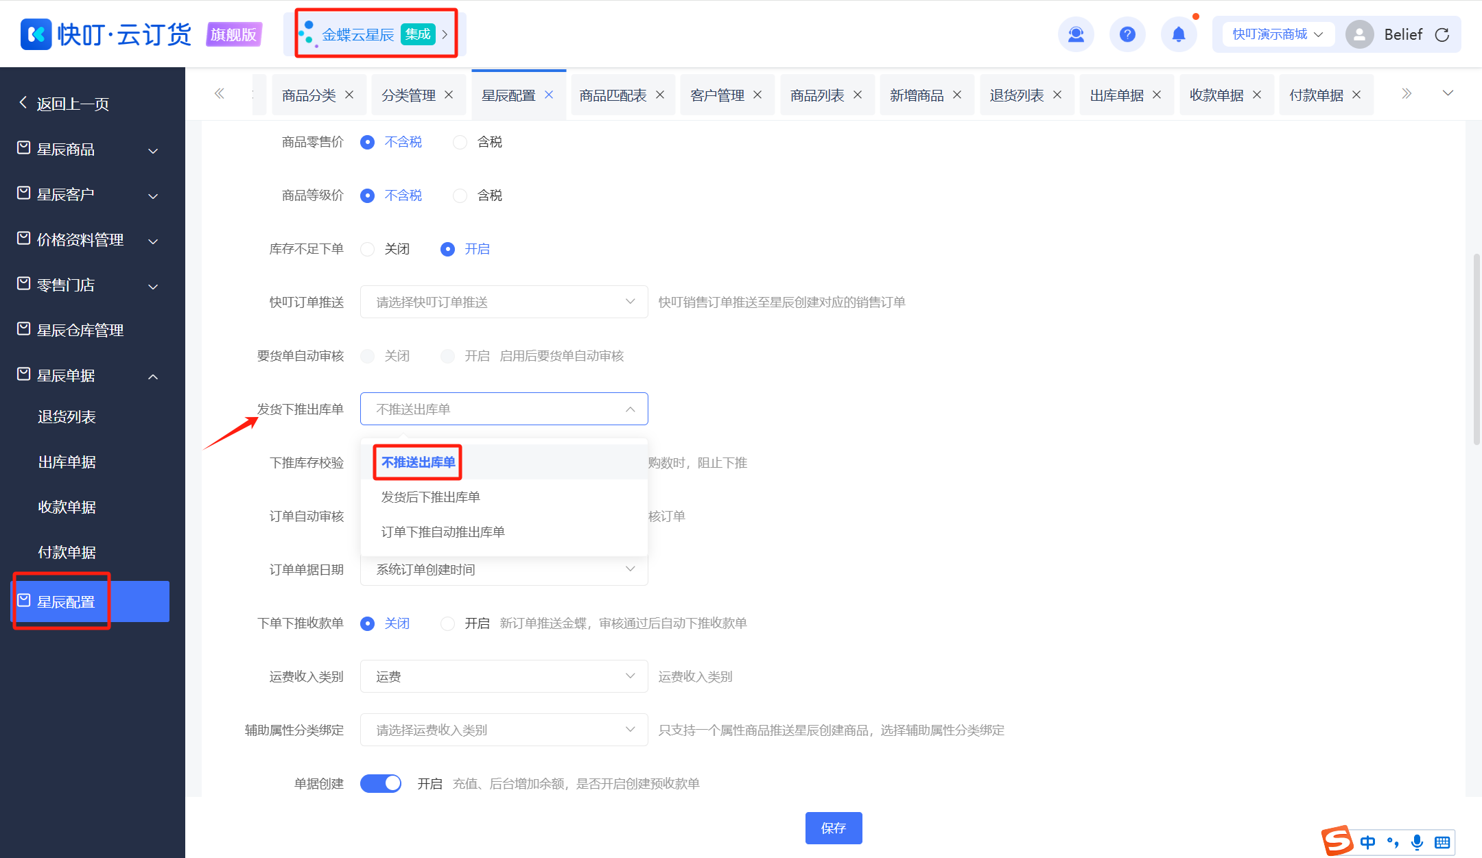Viewport: 1482px width, 858px height.
Task: Close the 分类管理 tab
Action: pyautogui.click(x=449, y=95)
